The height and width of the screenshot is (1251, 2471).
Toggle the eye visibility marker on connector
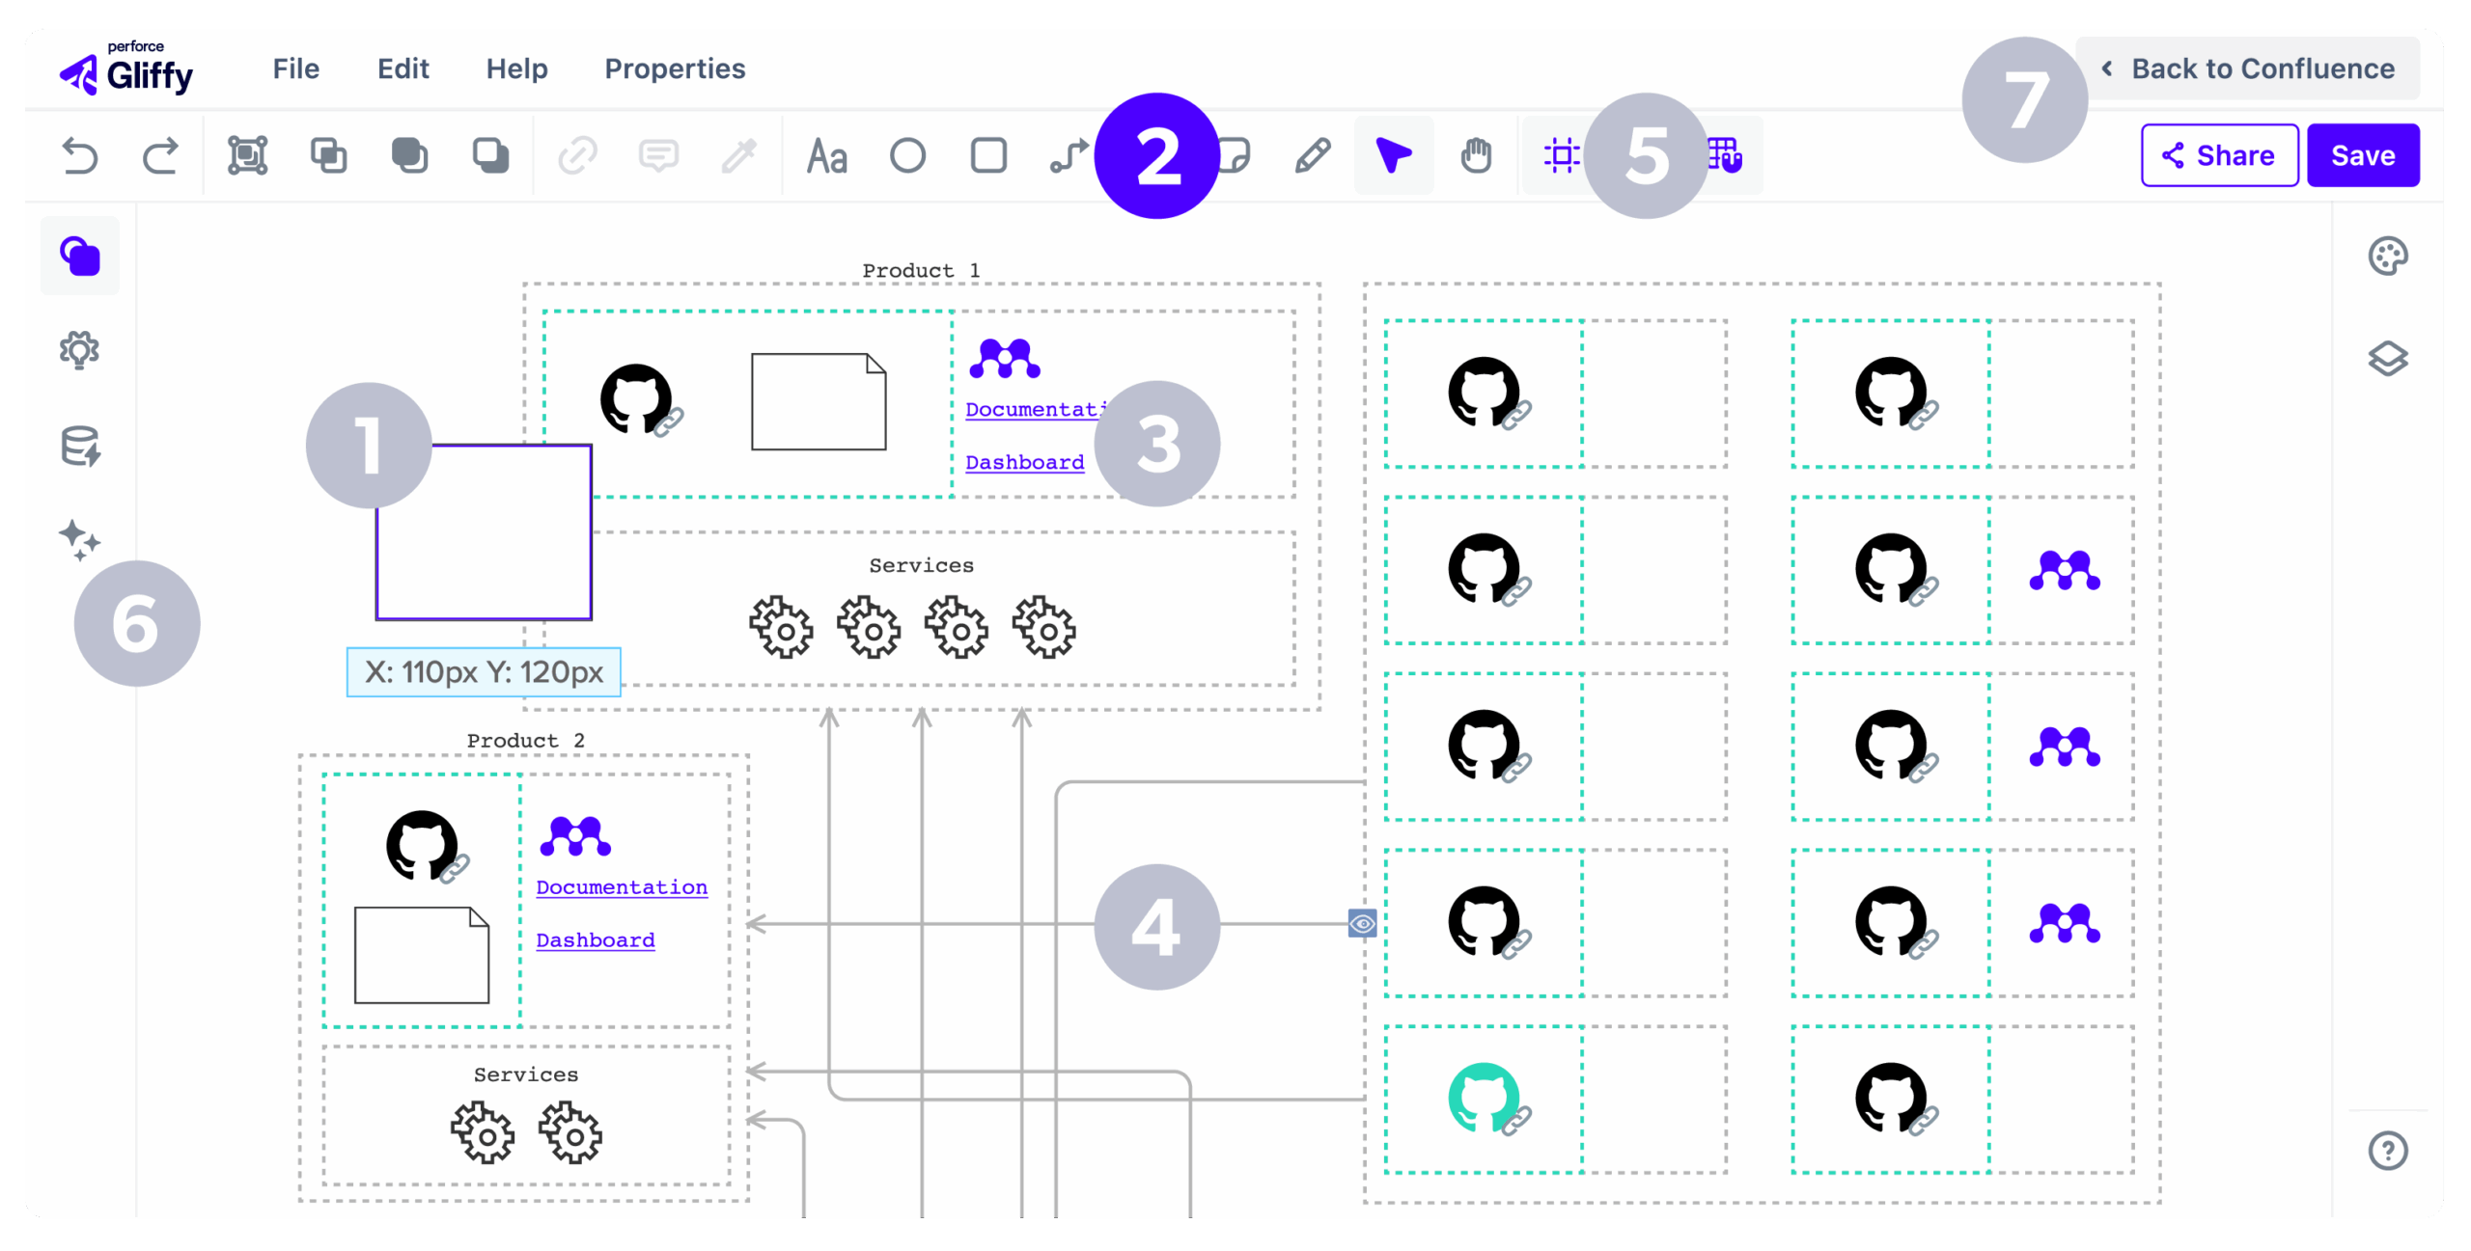point(1362,923)
